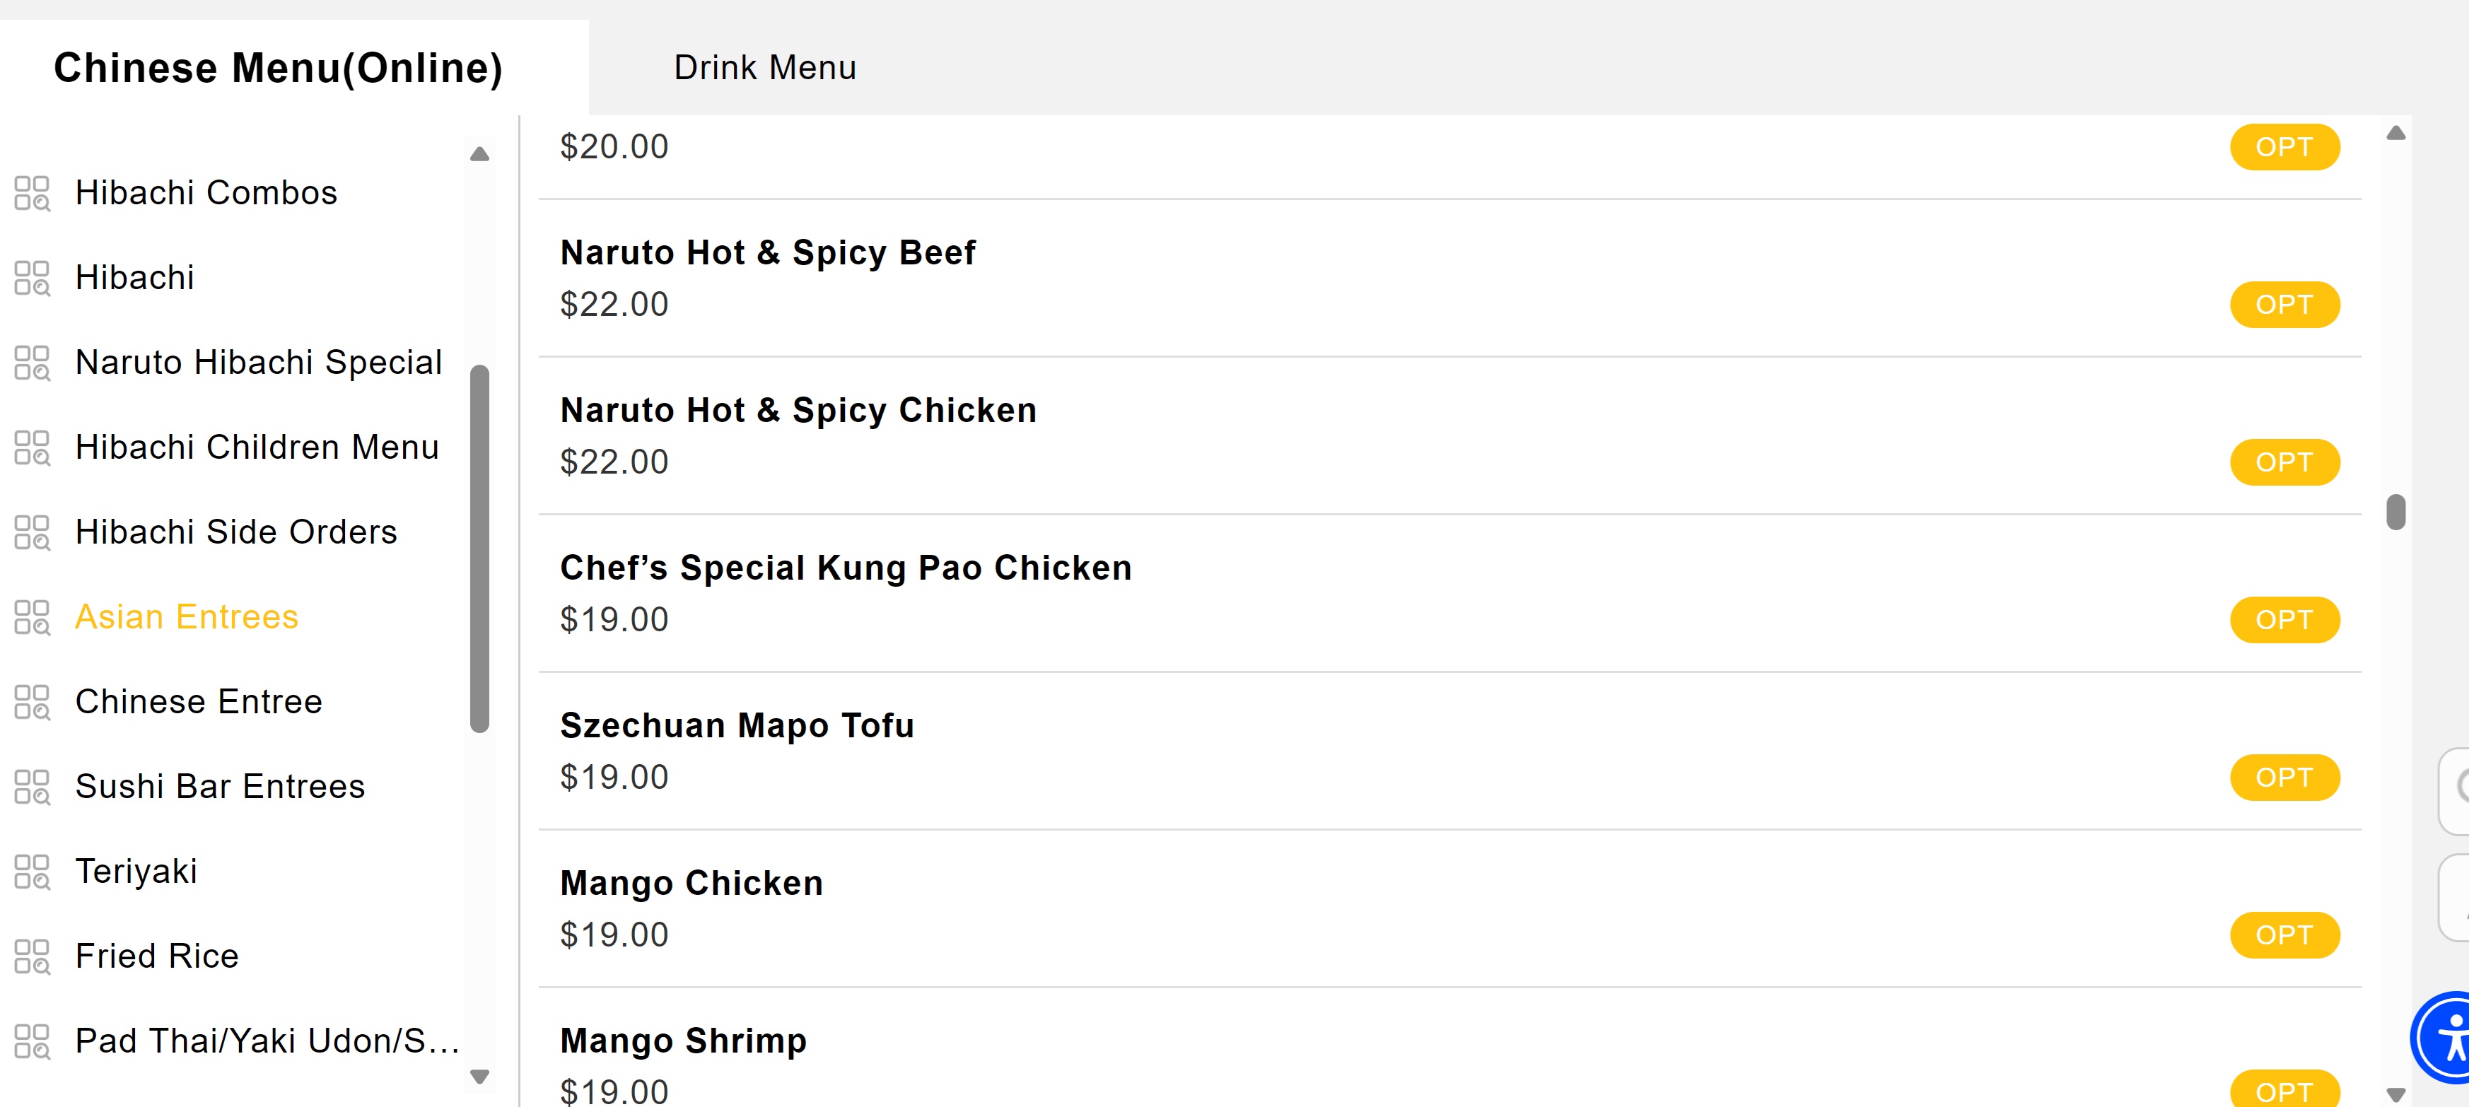Click the category icon beside Hibachi Combos

click(x=32, y=193)
